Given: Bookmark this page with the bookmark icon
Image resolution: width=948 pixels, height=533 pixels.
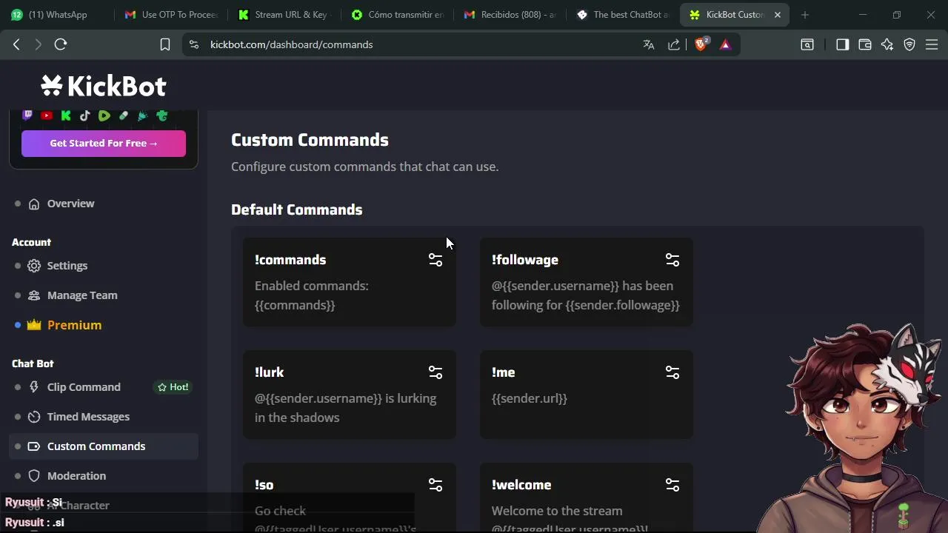Looking at the screenshot, I should 165,44.
